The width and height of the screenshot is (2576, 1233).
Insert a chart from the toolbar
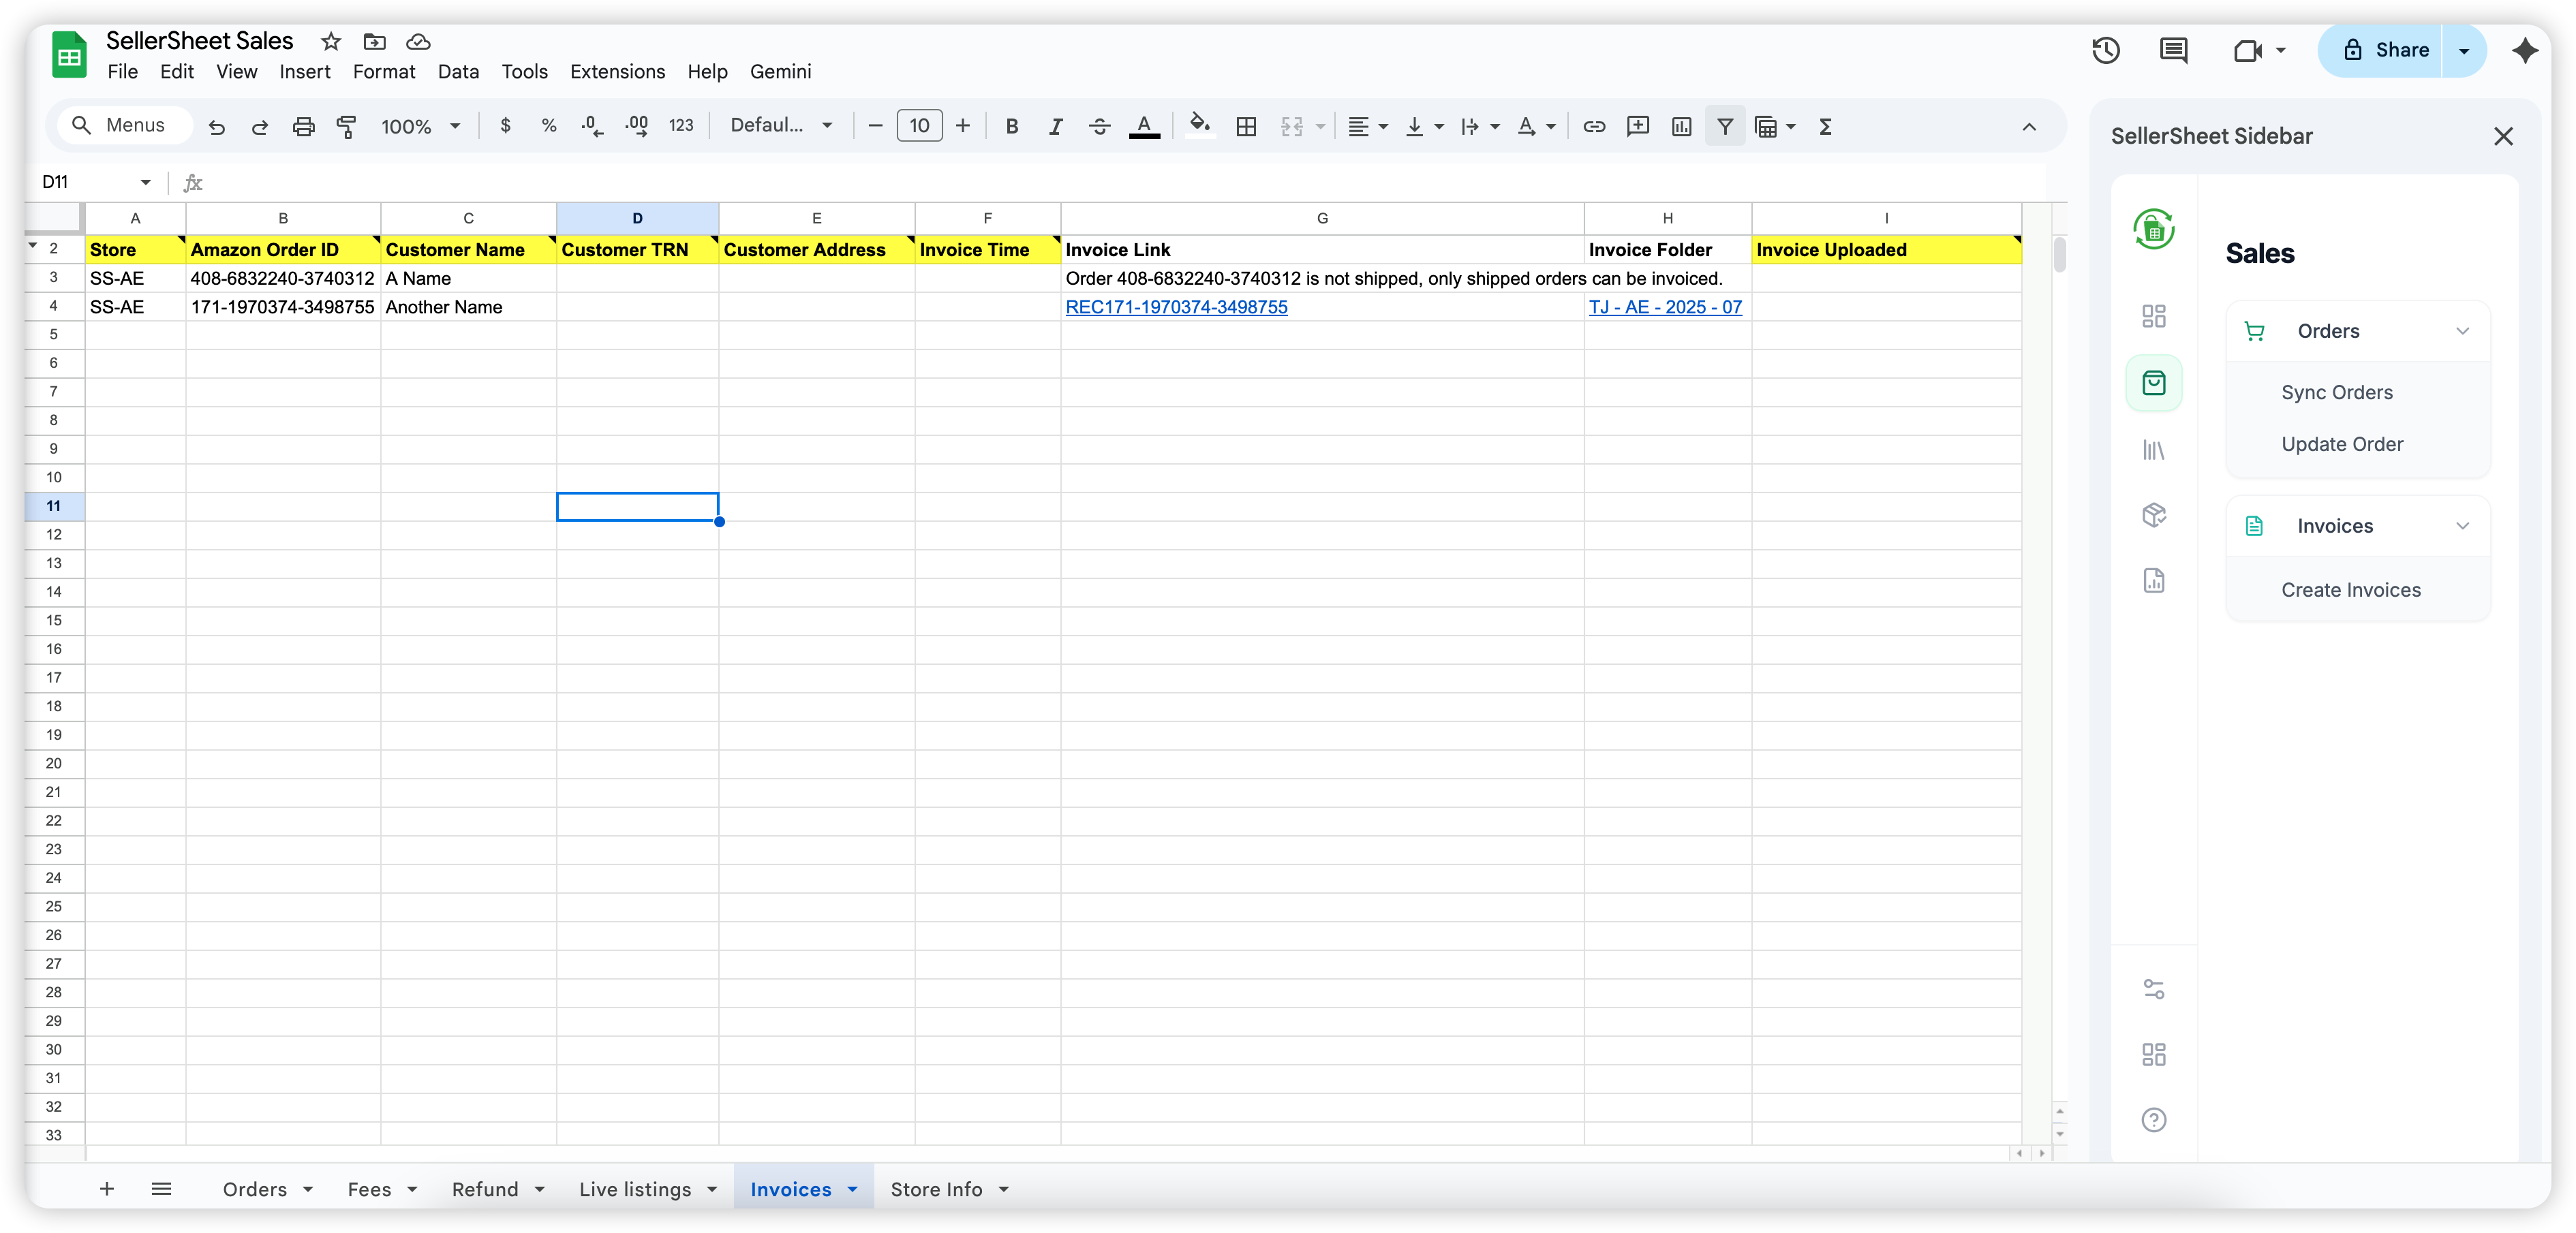click(1681, 126)
